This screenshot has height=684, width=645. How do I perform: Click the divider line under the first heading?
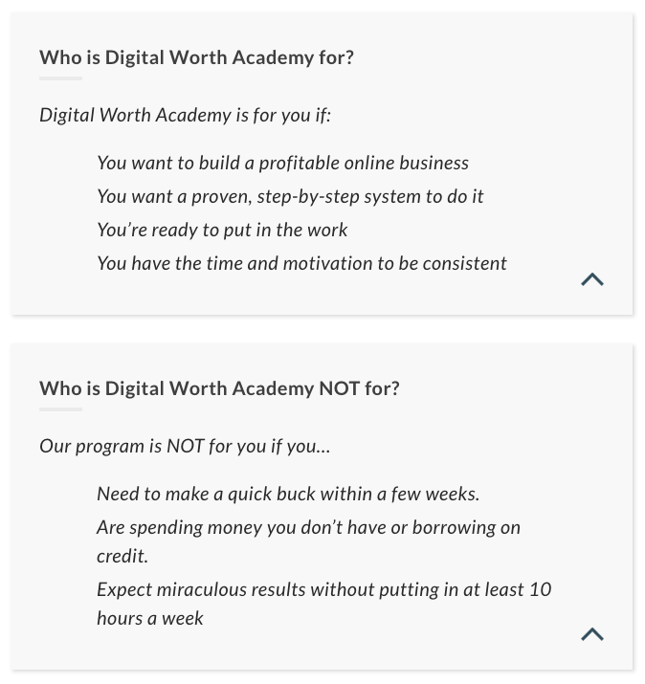[60, 78]
